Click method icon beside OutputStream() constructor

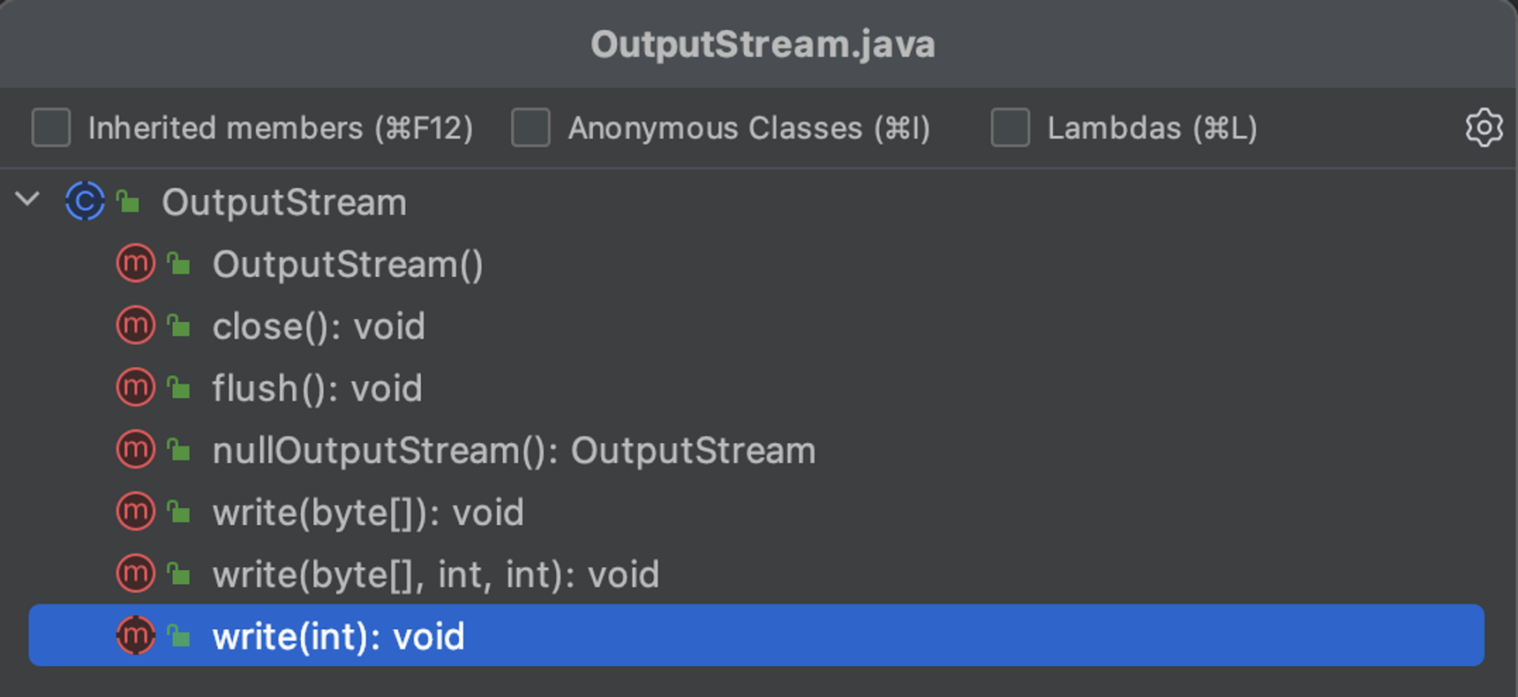[135, 264]
